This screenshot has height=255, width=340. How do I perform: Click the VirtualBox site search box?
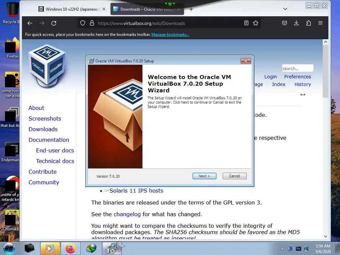pos(297,68)
